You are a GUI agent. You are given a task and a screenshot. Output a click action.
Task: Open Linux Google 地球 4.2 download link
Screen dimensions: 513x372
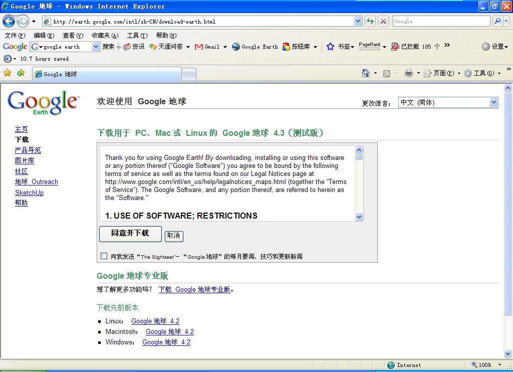[155, 321]
